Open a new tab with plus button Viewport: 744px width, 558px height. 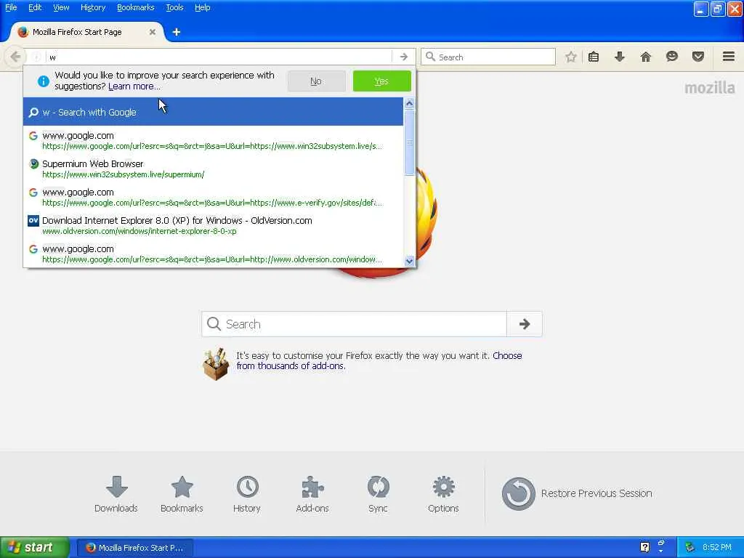(x=176, y=32)
